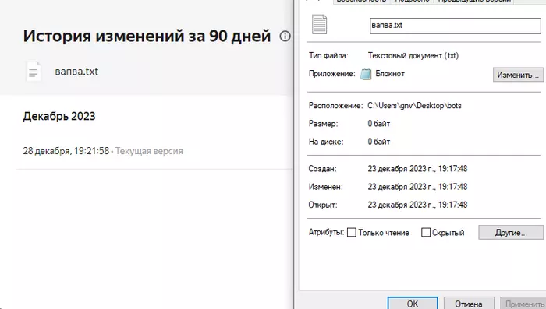Open the вапва.txt file name link
Viewport: 546px width, 309px height.
coord(76,72)
